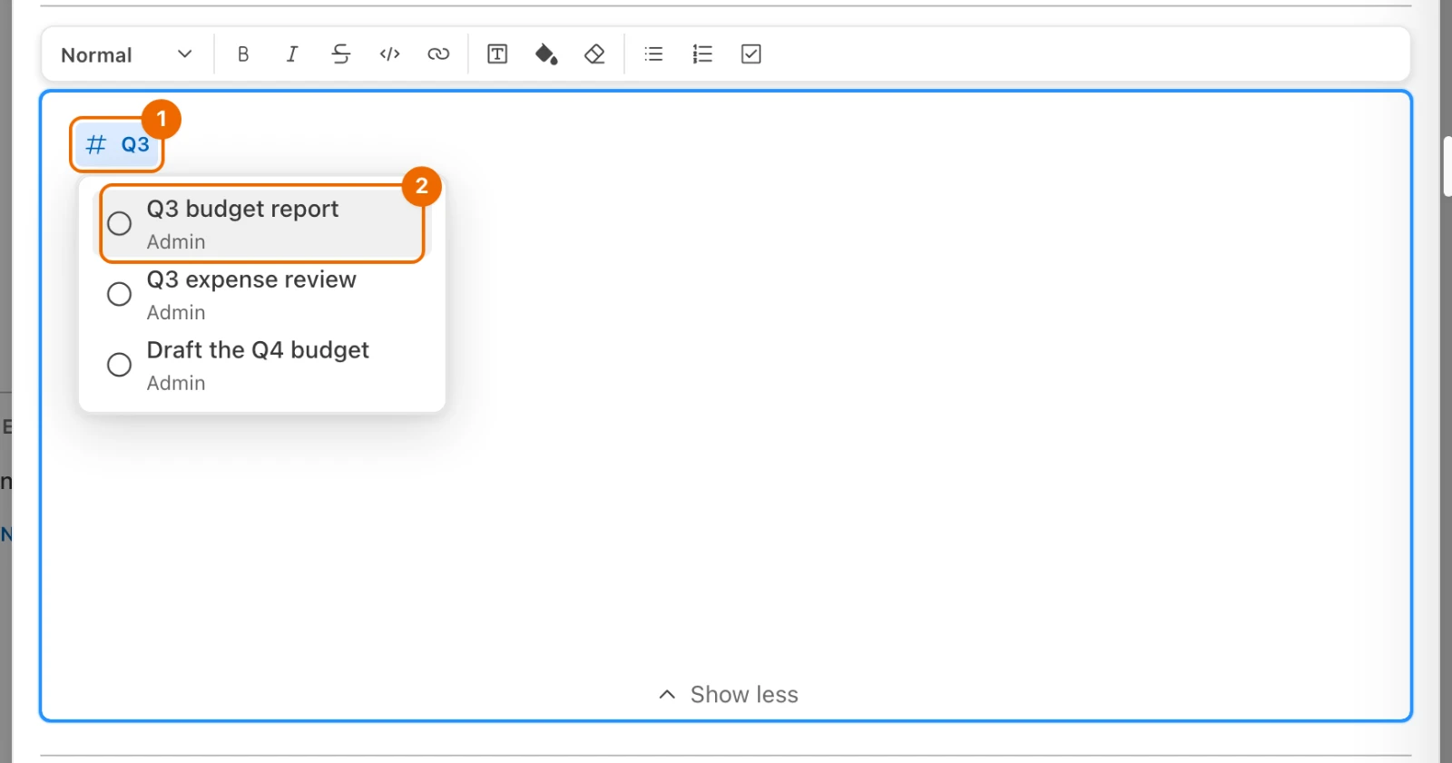Toggle bold formatting

(x=243, y=54)
